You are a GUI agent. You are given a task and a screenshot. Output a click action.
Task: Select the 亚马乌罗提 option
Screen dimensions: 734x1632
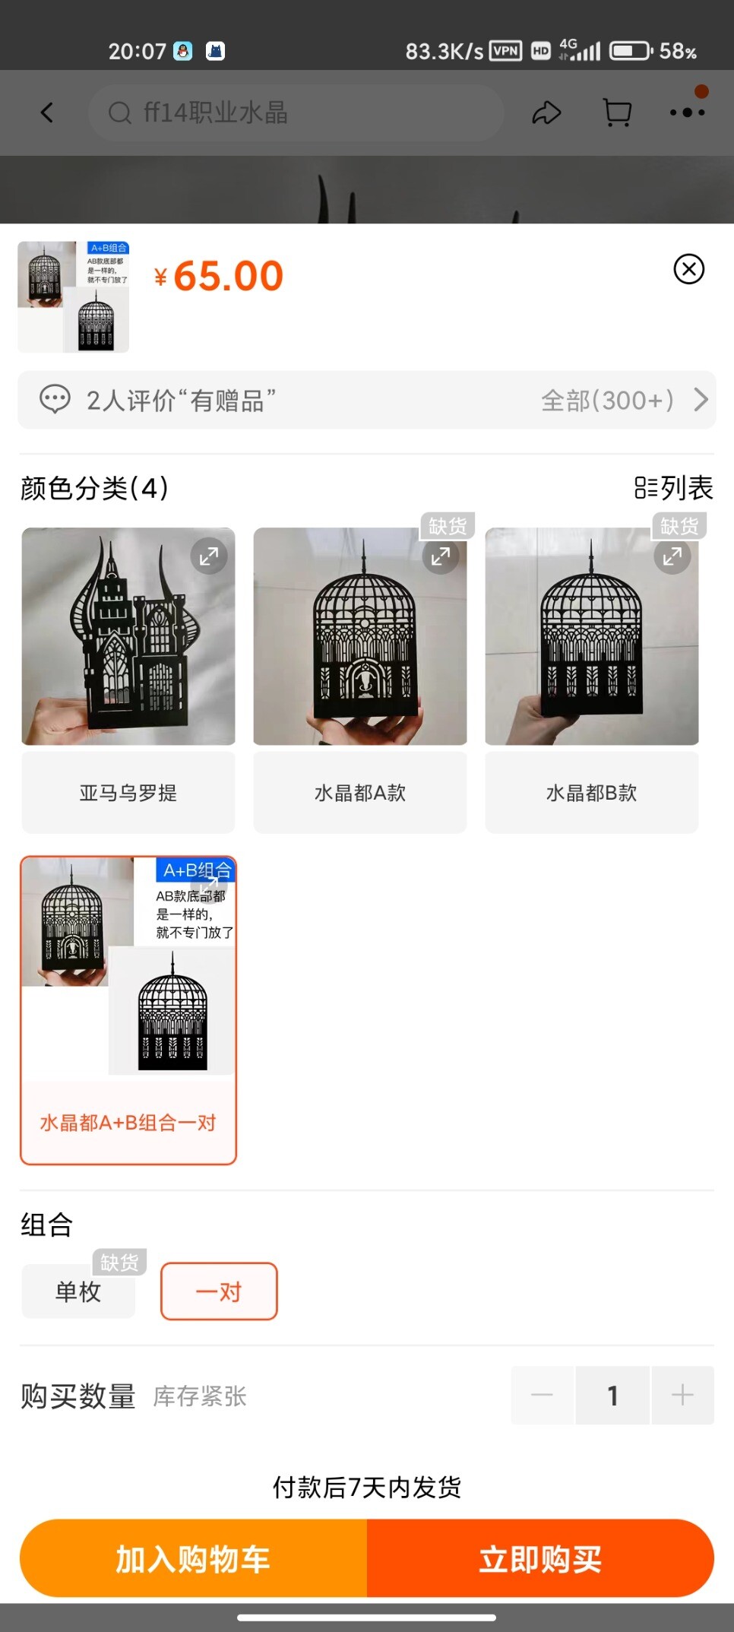(x=128, y=793)
